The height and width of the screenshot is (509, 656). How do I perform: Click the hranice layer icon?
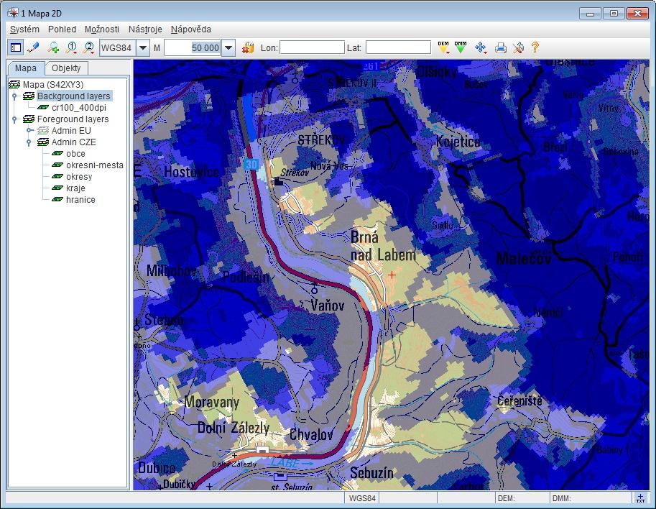[57, 200]
